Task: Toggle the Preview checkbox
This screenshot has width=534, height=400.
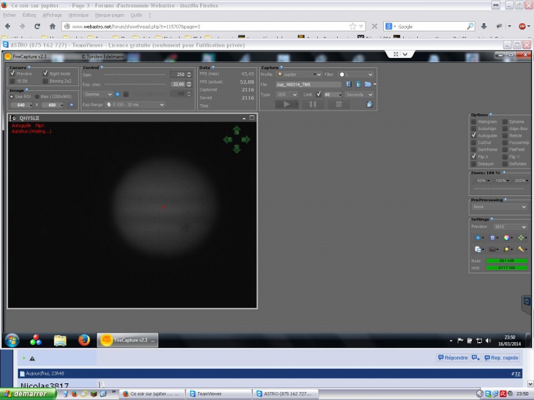Action: pos(13,73)
